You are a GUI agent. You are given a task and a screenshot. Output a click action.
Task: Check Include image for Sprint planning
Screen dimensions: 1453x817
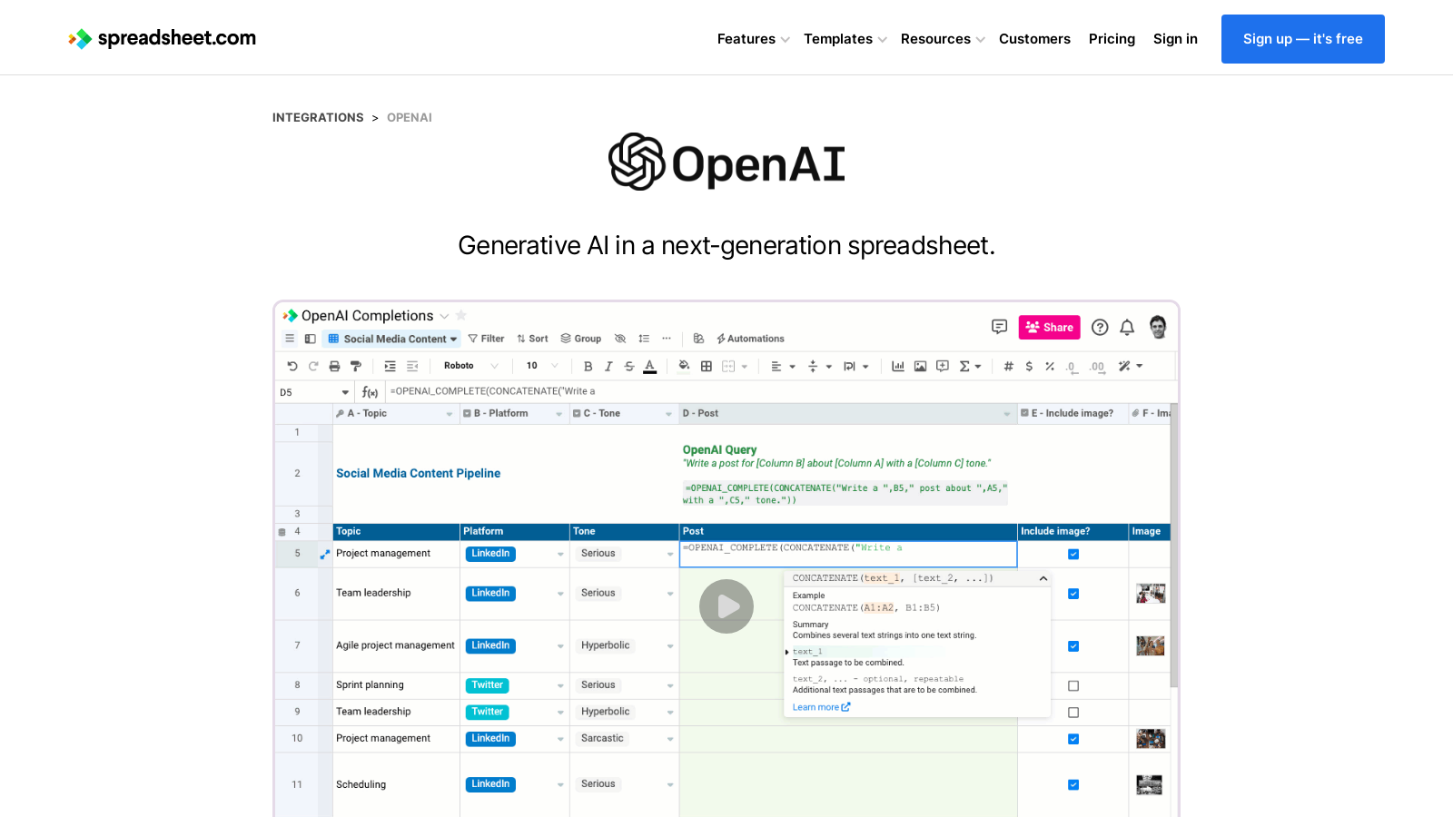[x=1073, y=686]
